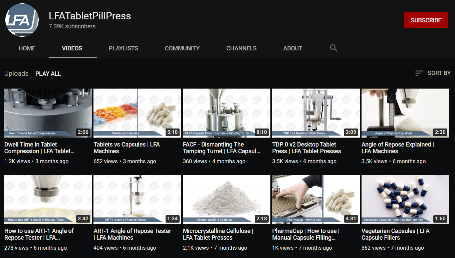Click How to use ART-1 title link
The image size is (455, 258).
click(x=39, y=234)
